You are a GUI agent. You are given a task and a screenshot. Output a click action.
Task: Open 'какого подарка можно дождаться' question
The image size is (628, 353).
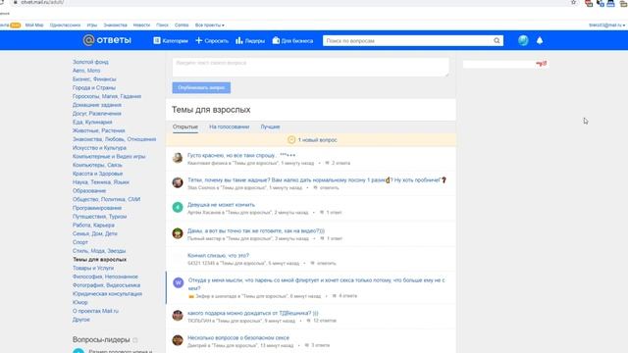[x=253, y=313]
